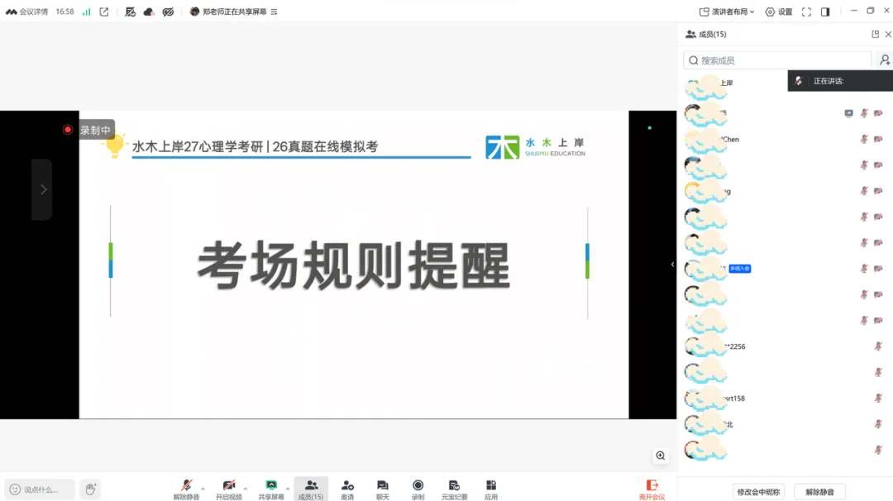Click Record (录制) button in toolbar
This screenshot has height=501, width=893.
tap(418, 489)
